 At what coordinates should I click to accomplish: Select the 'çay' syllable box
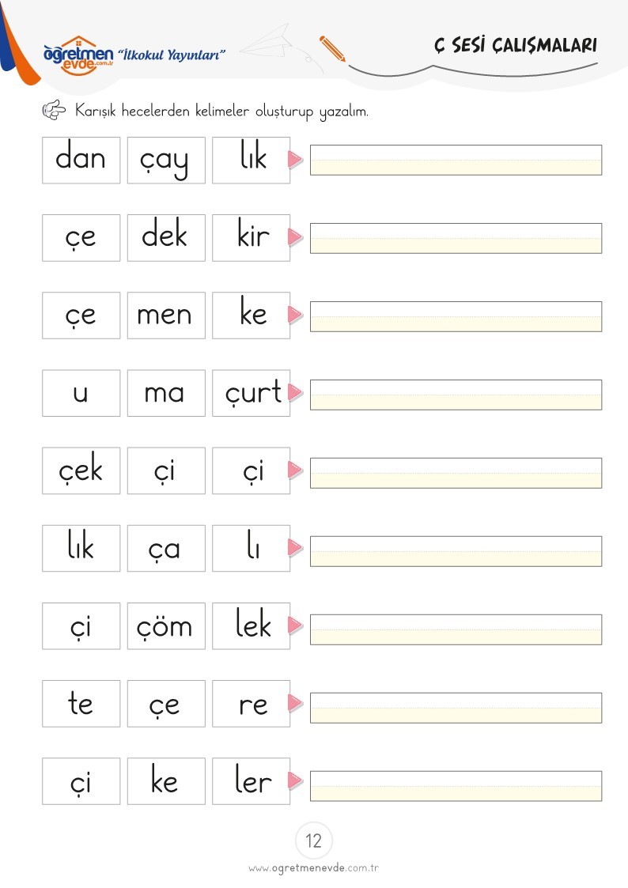[x=166, y=160]
